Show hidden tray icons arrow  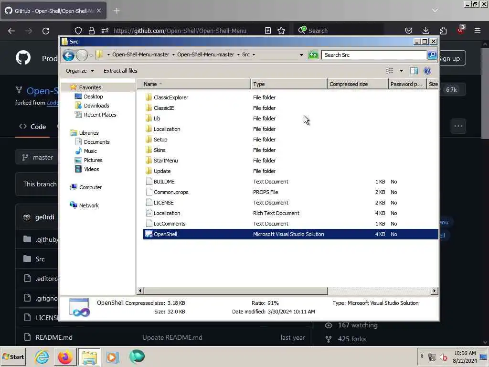click(x=422, y=356)
